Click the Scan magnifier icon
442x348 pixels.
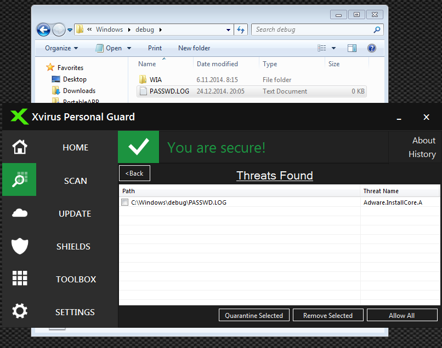pyautogui.click(x=19, y=179)
